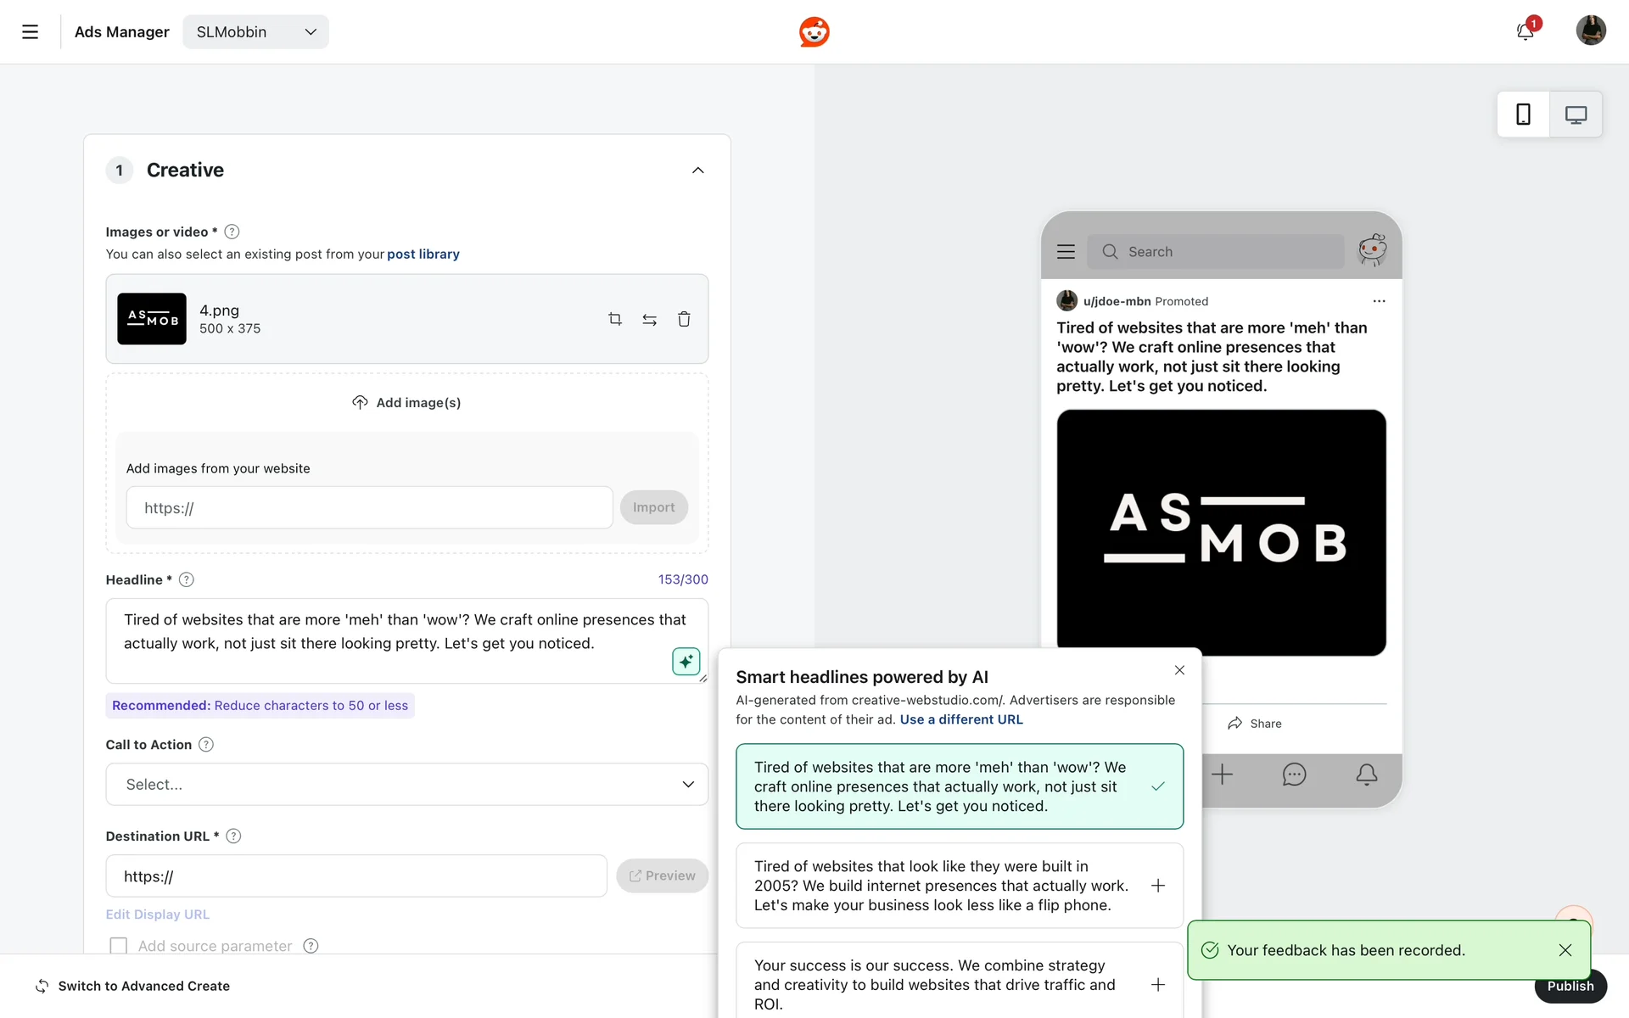Click the replace image swap icon
Viewport: 1629px width, 1018px height.
(x=649, y=319)
